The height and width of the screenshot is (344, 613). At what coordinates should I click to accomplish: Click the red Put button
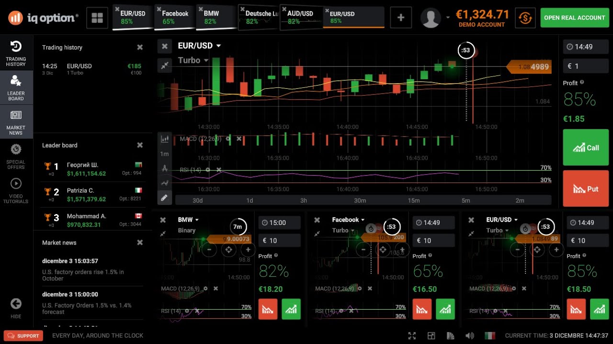pyautogui.click(x=586, y=188)
